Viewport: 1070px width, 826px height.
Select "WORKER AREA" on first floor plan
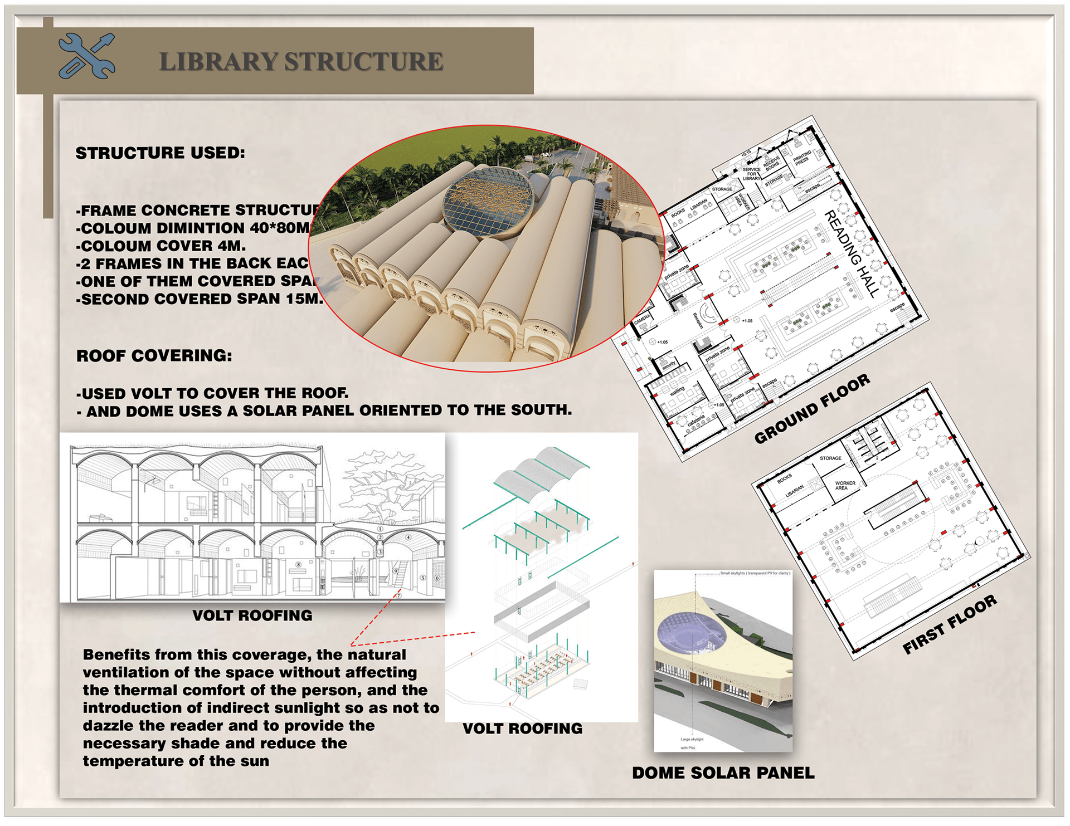[x=845, y=486]
